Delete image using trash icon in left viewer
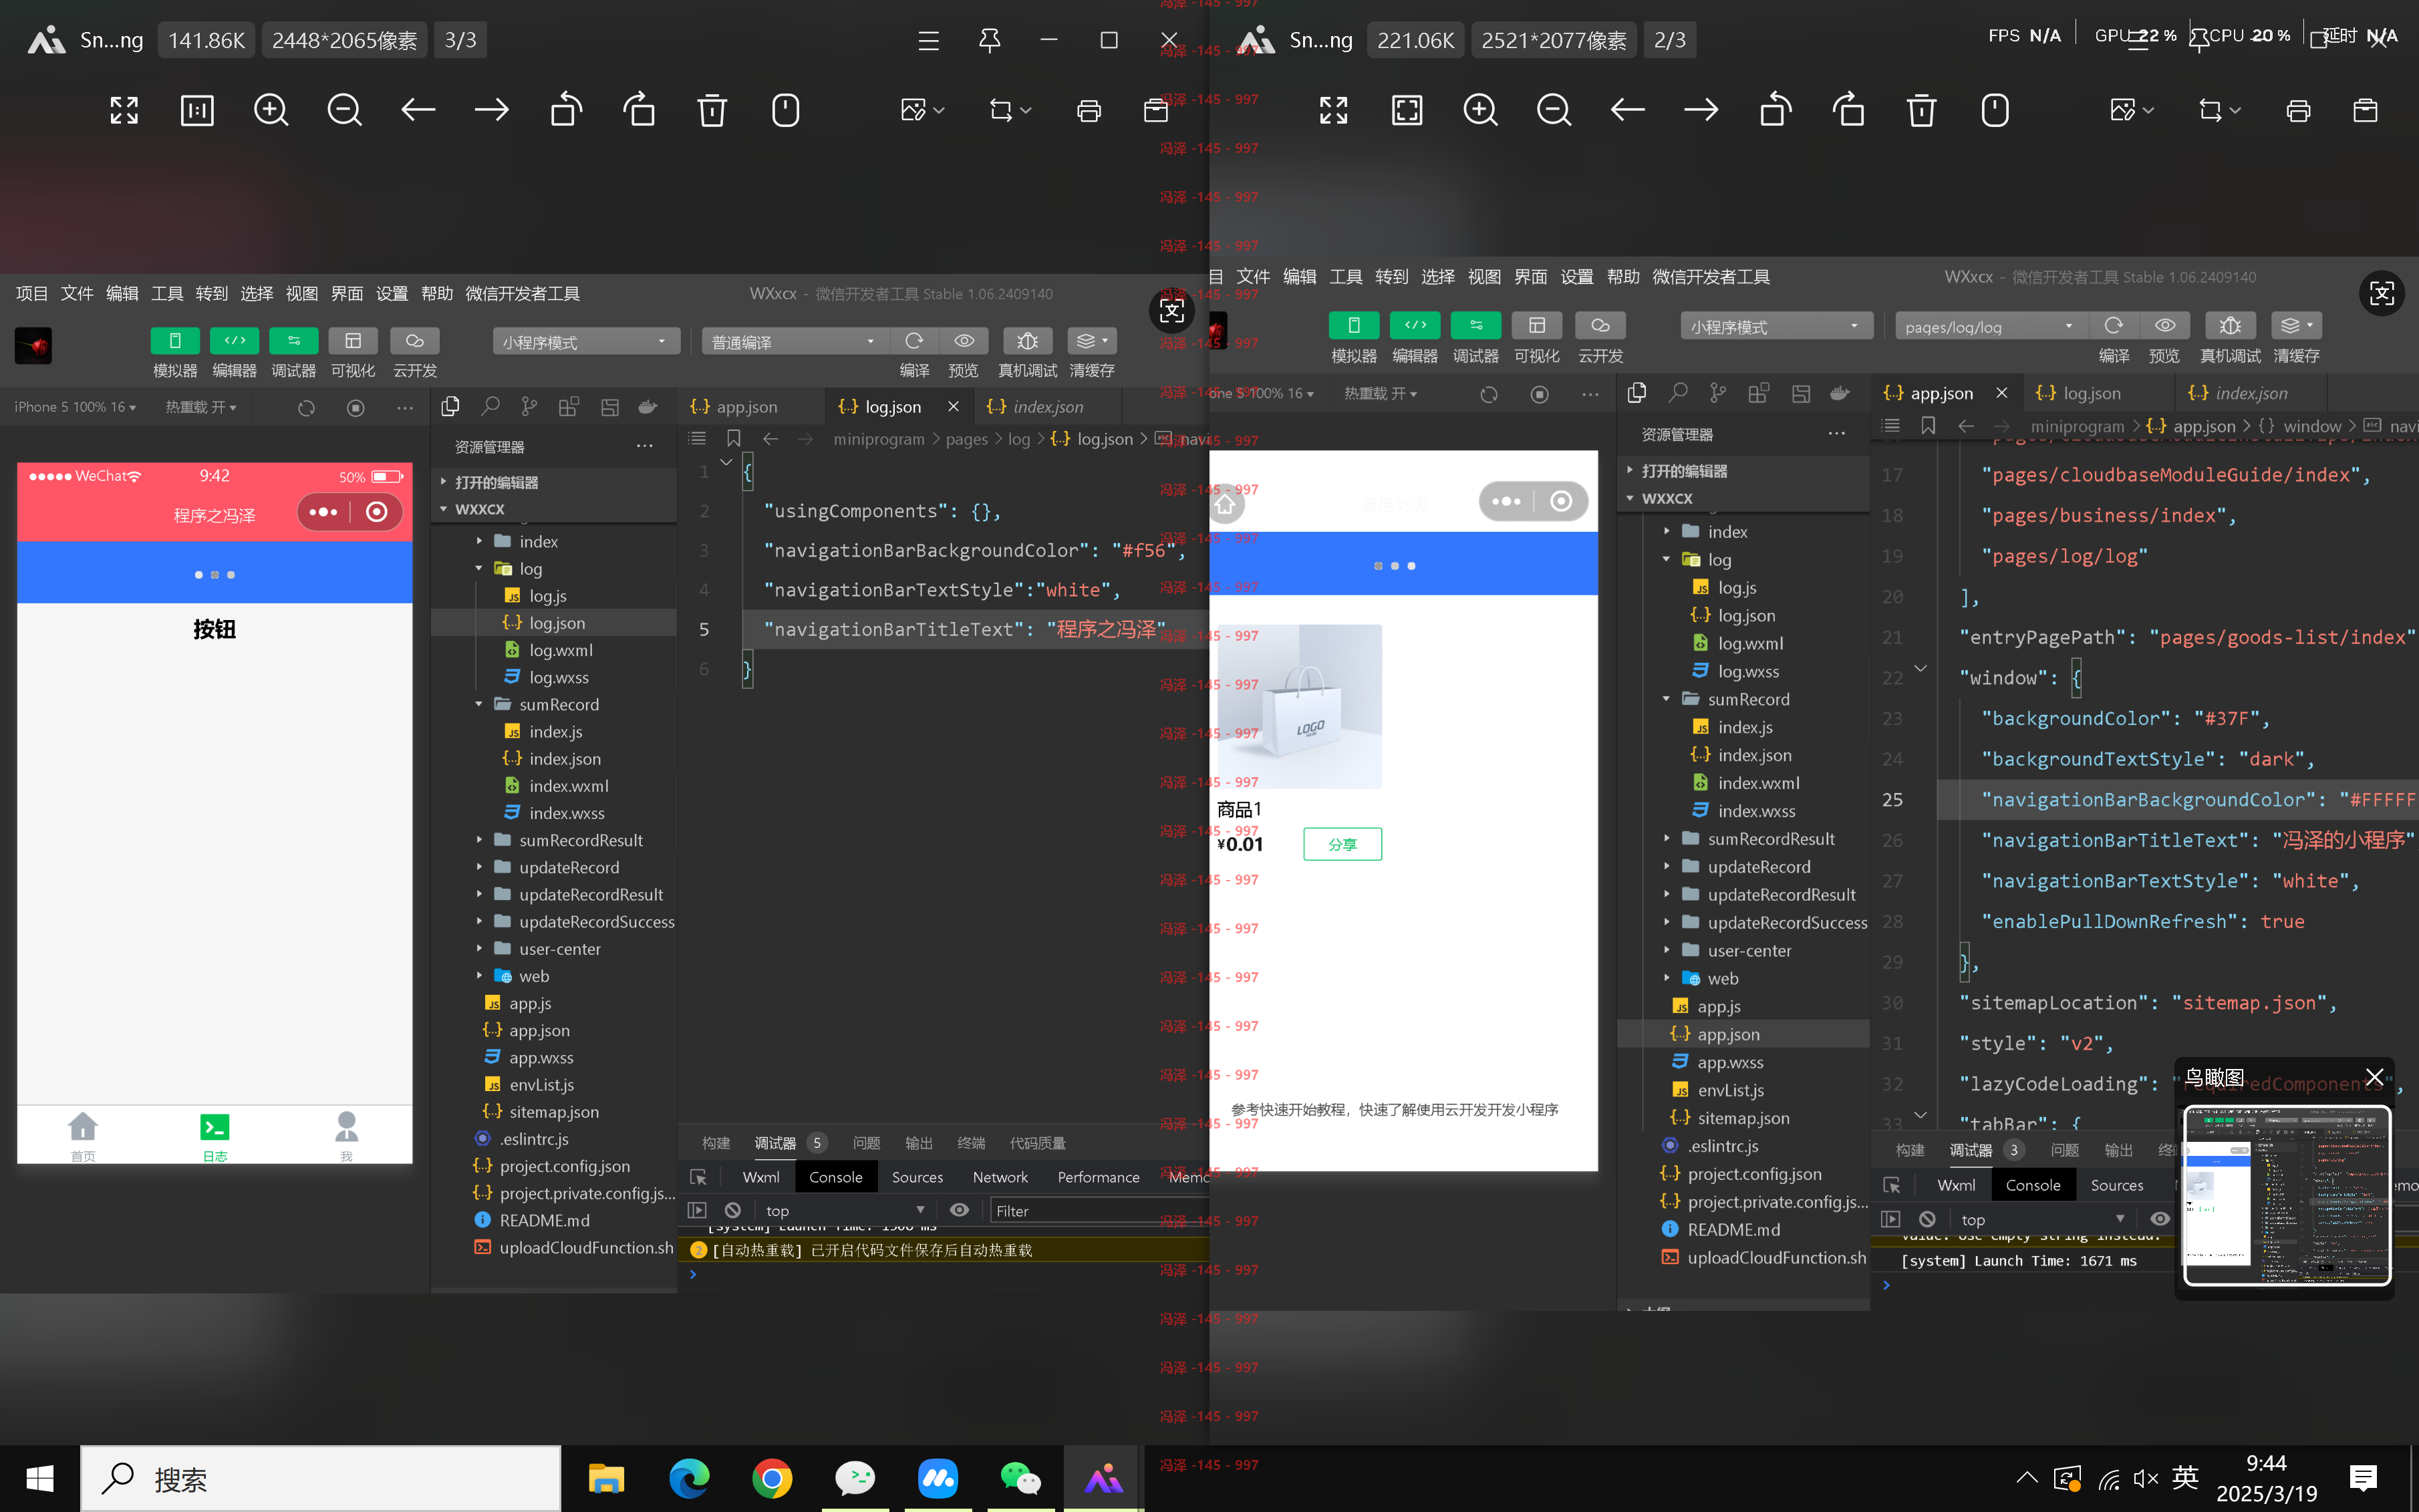 click(x=712, y=110)
